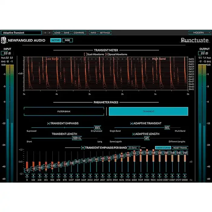Image resolution: width=212 pixels, height=212 pixels.
Task: Solo the 102 Hz band
Action: click(x=33, y=176)
